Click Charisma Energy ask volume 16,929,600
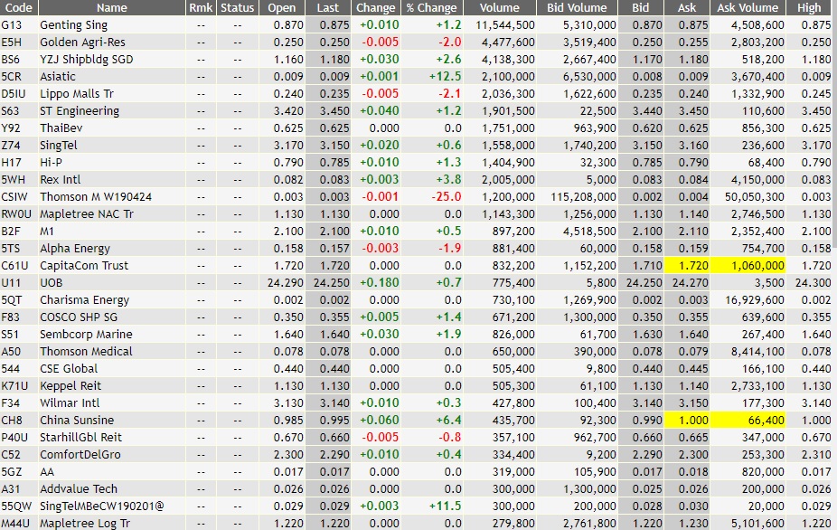Image resolution: width=837 pixels, height=530 pixels. coord(754,299)
